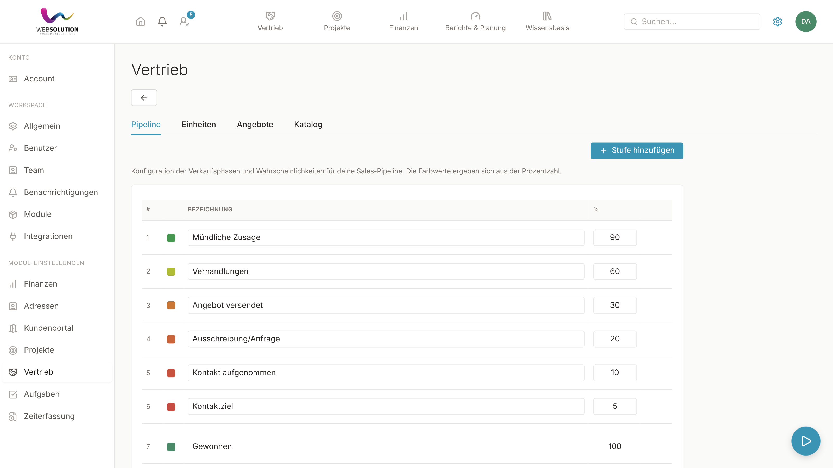Open the Zeiterfassung link in sidebar
833x468 pixels.
coord(49,416)
